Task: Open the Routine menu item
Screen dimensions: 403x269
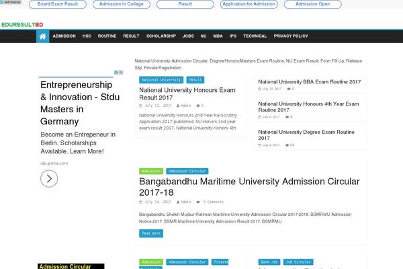Action: [x=107, y=36]
